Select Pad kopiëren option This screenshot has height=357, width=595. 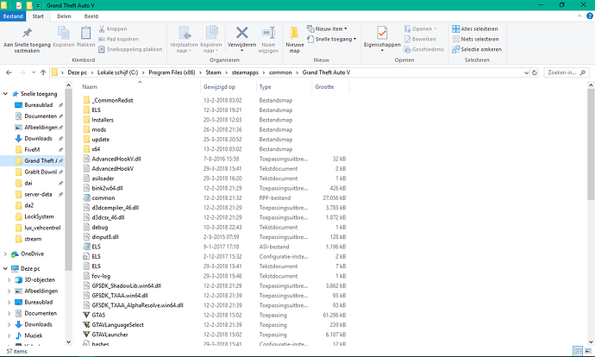coord(118,39)
